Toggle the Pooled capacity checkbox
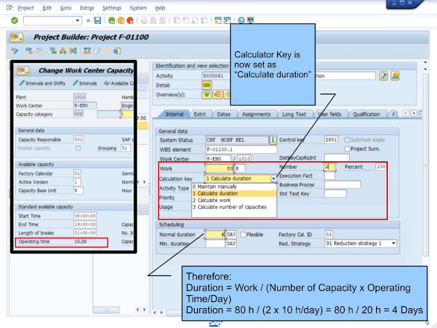The height and width of the screenshot is (328, 437). coord(78,148)
